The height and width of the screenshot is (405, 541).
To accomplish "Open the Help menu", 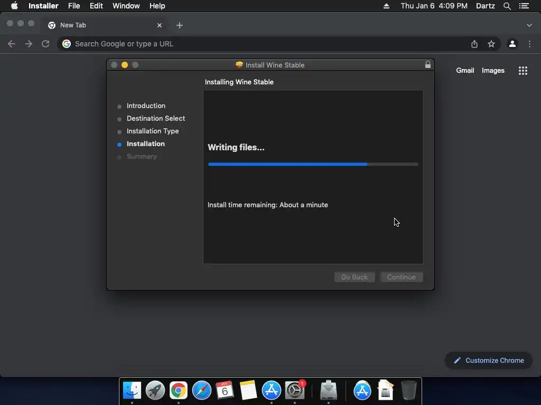I will [157, 6].
